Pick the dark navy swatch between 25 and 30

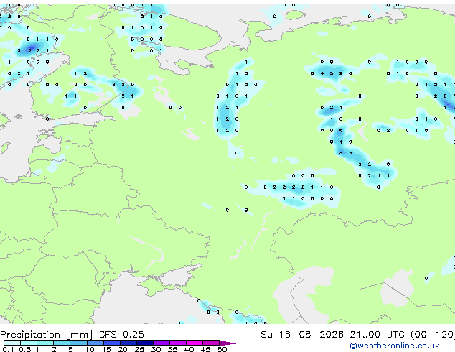tap(145, 343)
